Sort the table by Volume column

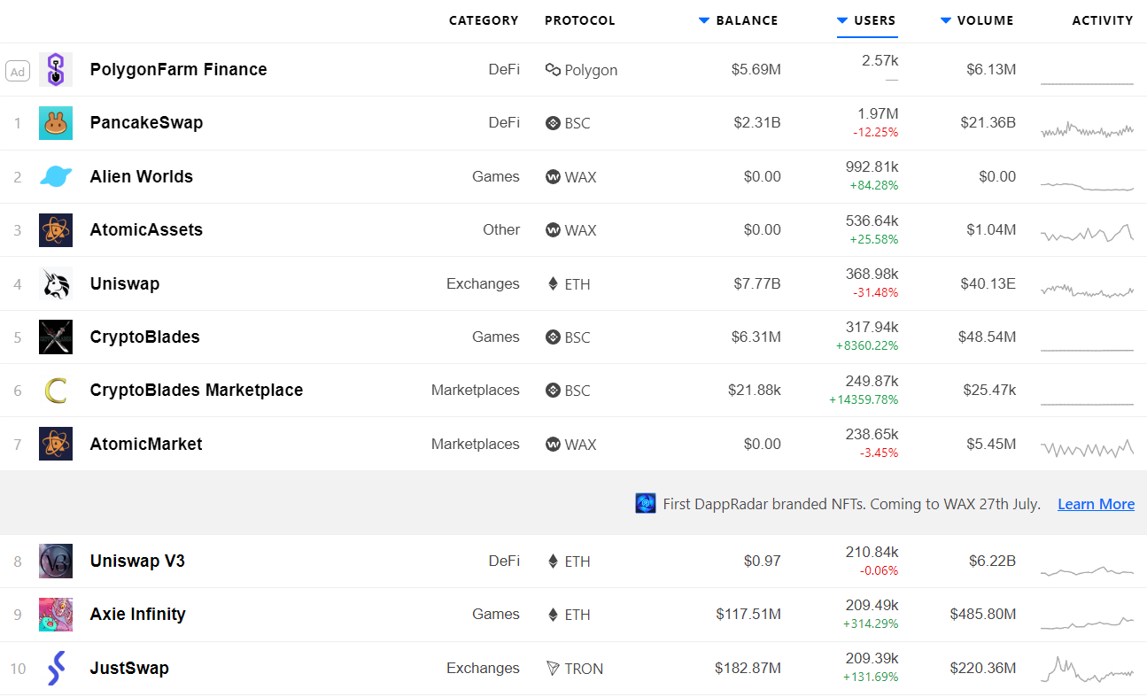click(x=978, y=20)
